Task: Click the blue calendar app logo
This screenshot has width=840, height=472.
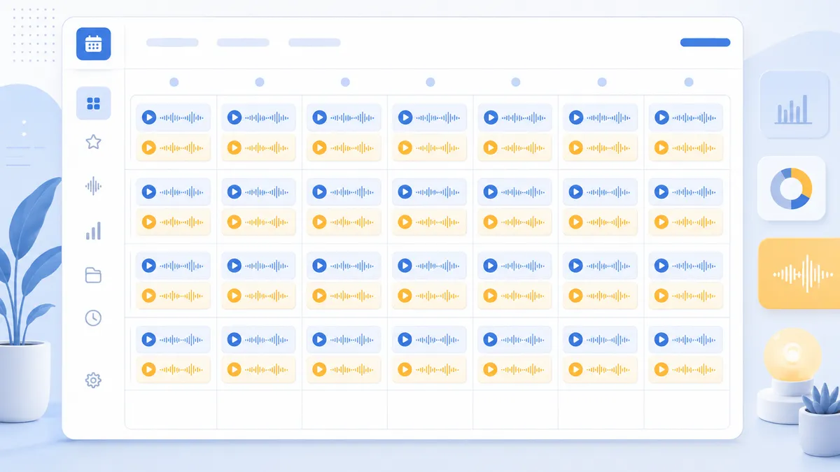Action: [93, 43]
